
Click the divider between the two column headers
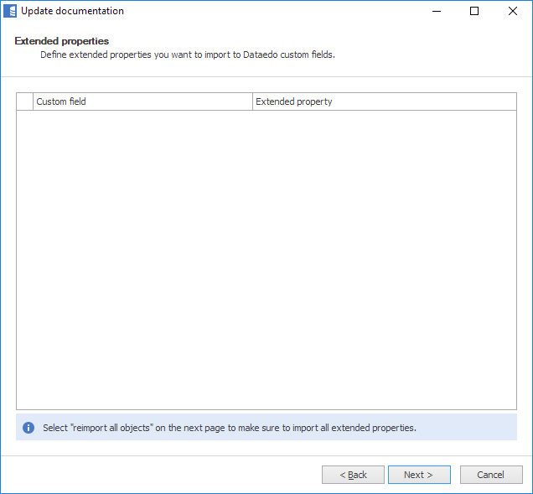(x=252, y=101)
